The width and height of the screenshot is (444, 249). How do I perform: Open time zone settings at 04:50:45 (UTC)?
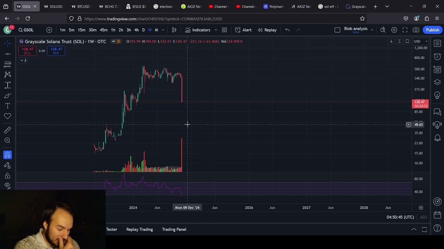400,217
